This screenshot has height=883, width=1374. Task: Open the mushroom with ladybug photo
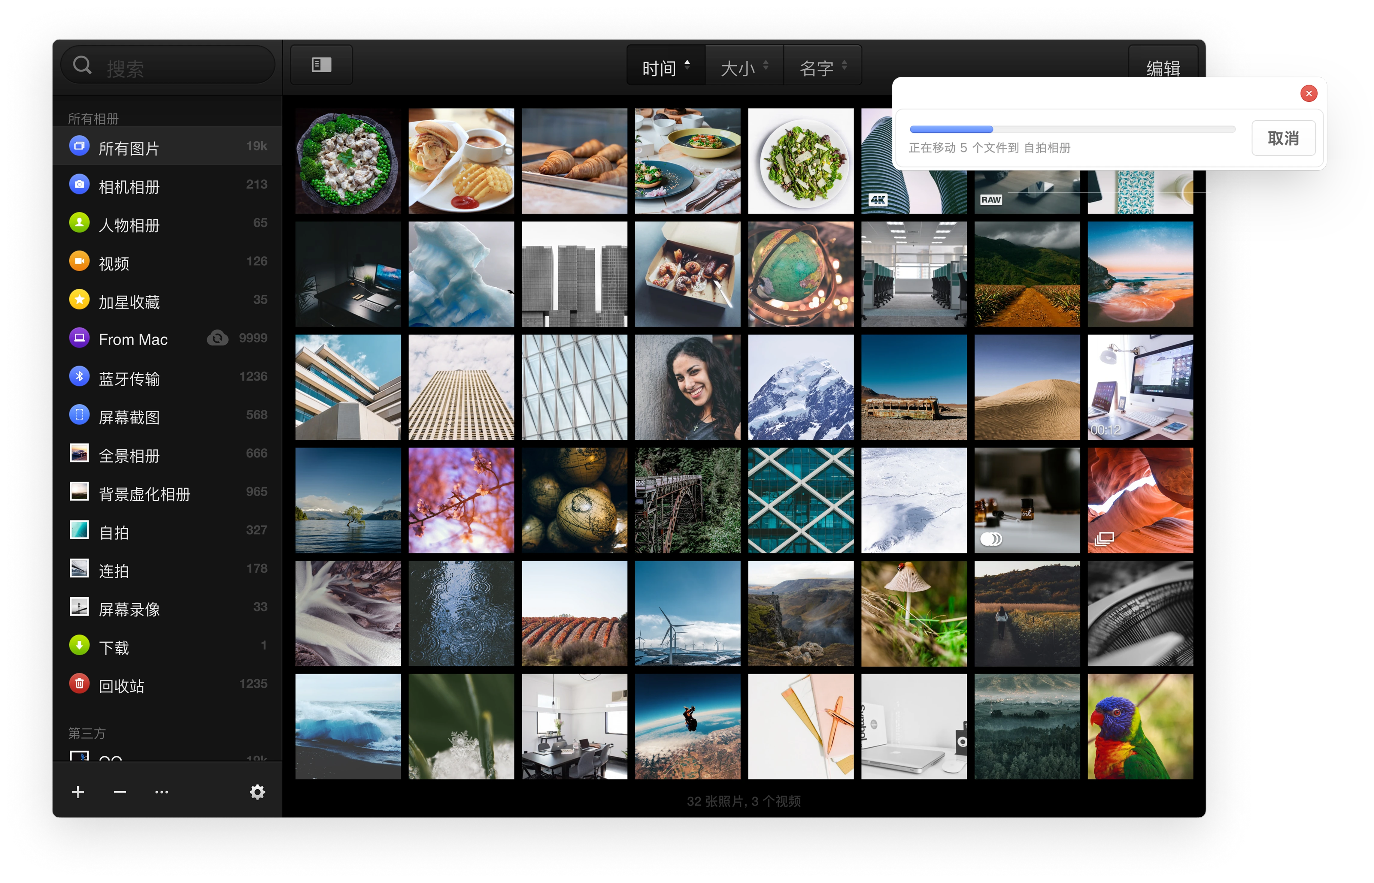(913, 613)
